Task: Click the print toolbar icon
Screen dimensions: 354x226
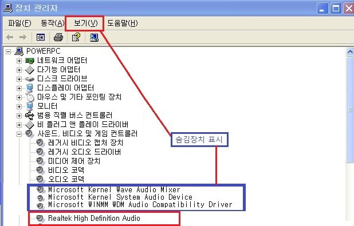Action: coord(58,37)
